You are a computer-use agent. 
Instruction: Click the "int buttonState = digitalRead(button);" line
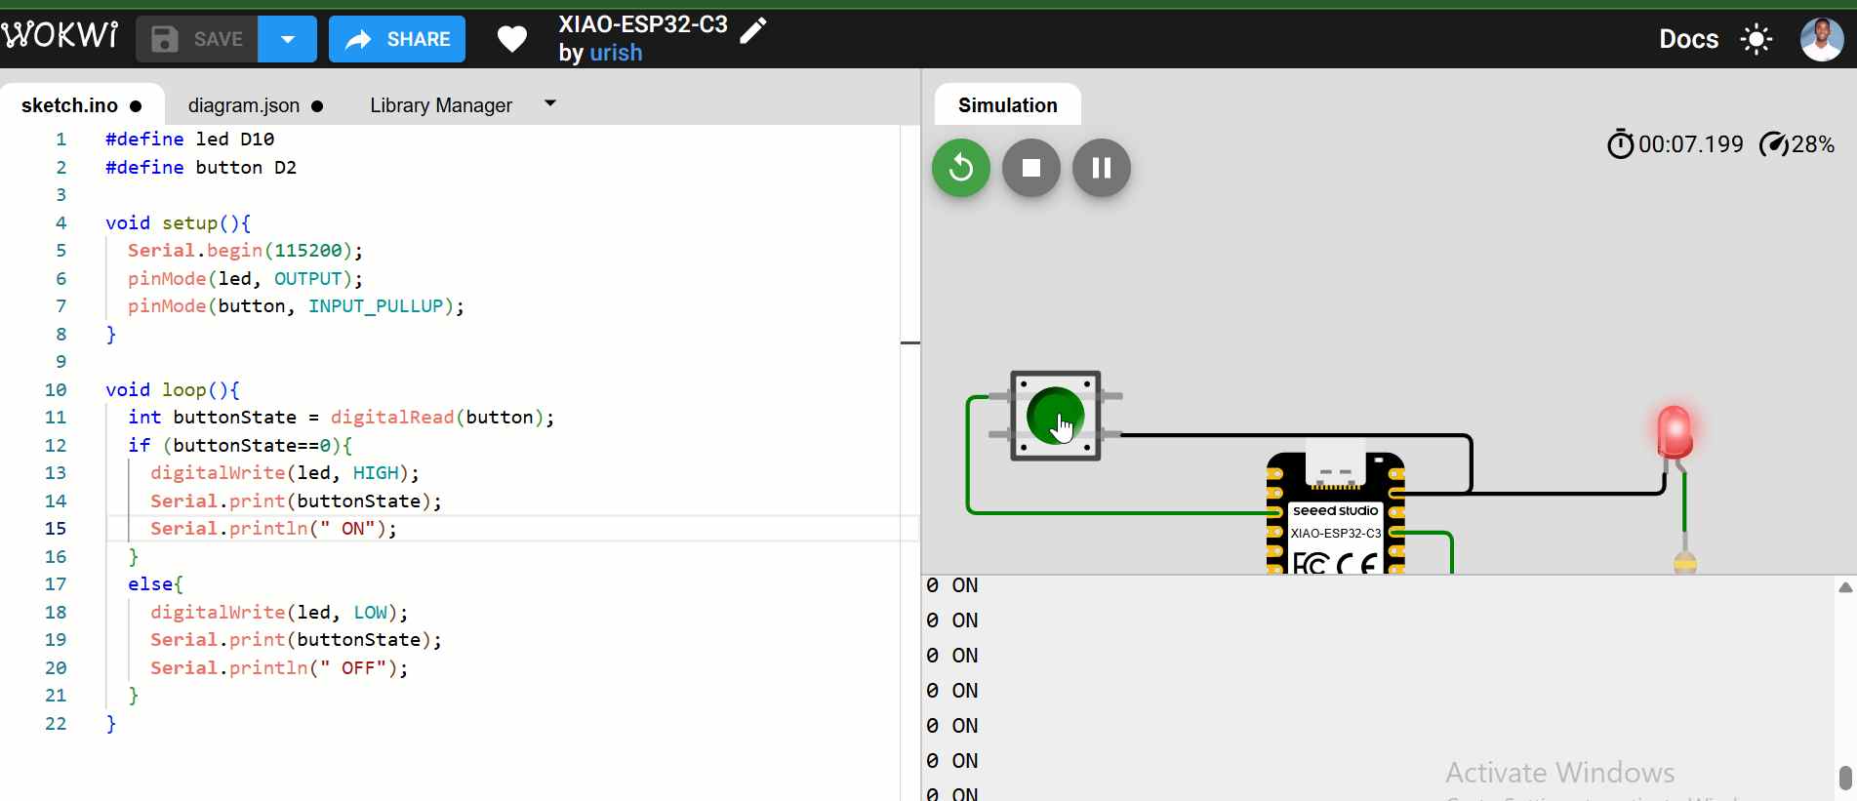342,418
